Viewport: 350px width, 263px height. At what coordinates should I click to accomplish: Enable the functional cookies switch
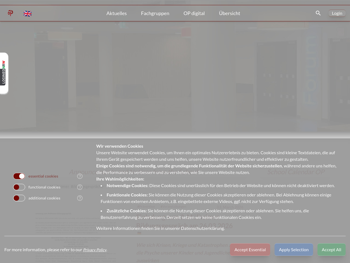coord(19,187)
